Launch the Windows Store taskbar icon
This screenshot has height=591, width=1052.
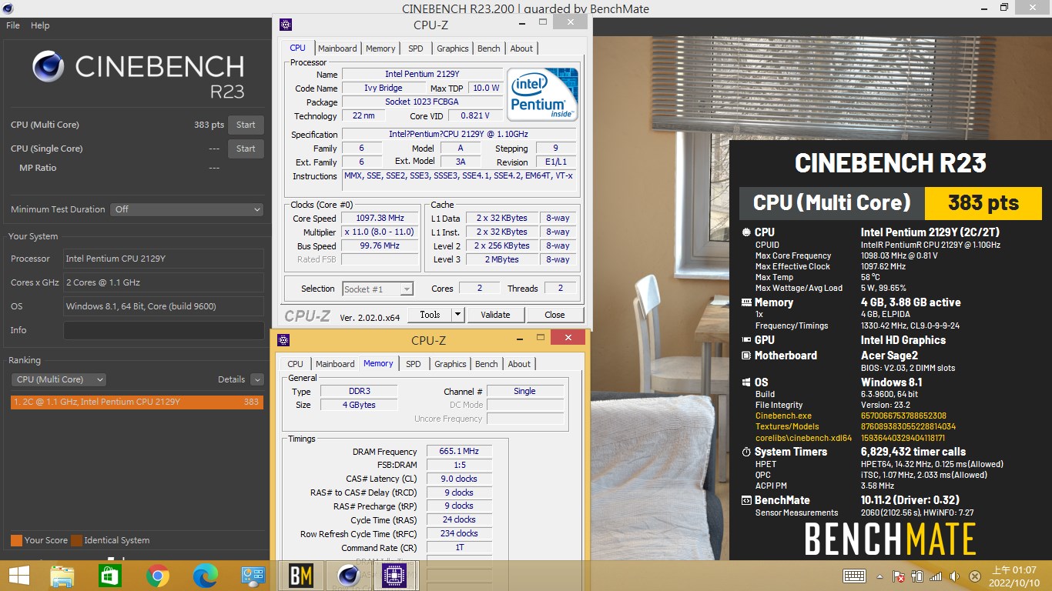109,576
